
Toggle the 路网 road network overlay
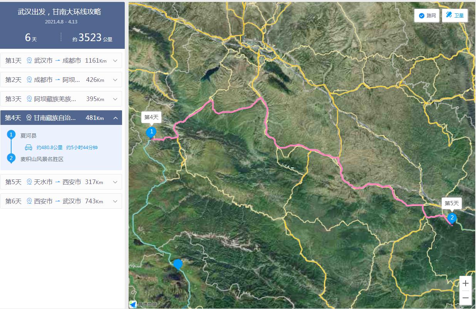coord(427,16)
